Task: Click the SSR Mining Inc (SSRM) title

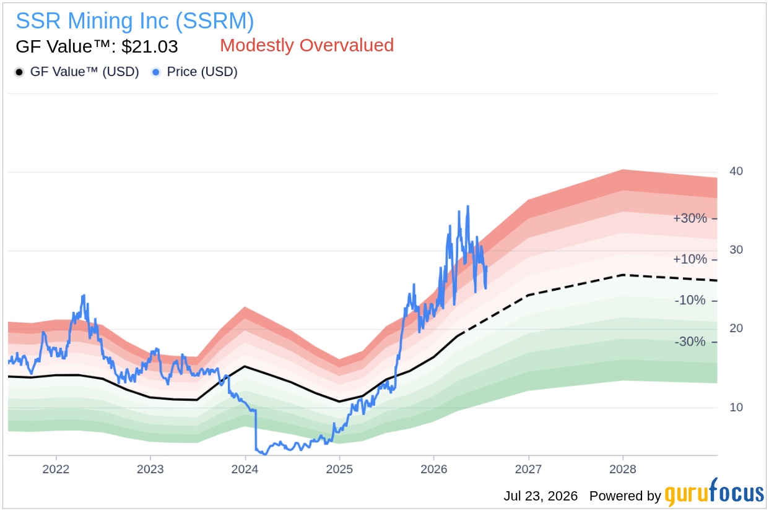Action: (x=135, y=21)
